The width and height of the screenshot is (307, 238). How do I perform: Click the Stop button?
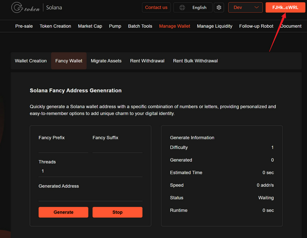(x=117, y=212)
